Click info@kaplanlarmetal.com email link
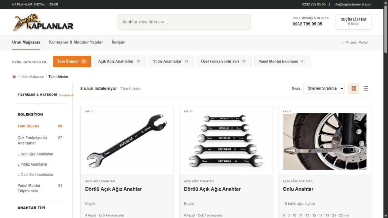The height and width of the screenshot is (218, 388). [x=352, y=4]
